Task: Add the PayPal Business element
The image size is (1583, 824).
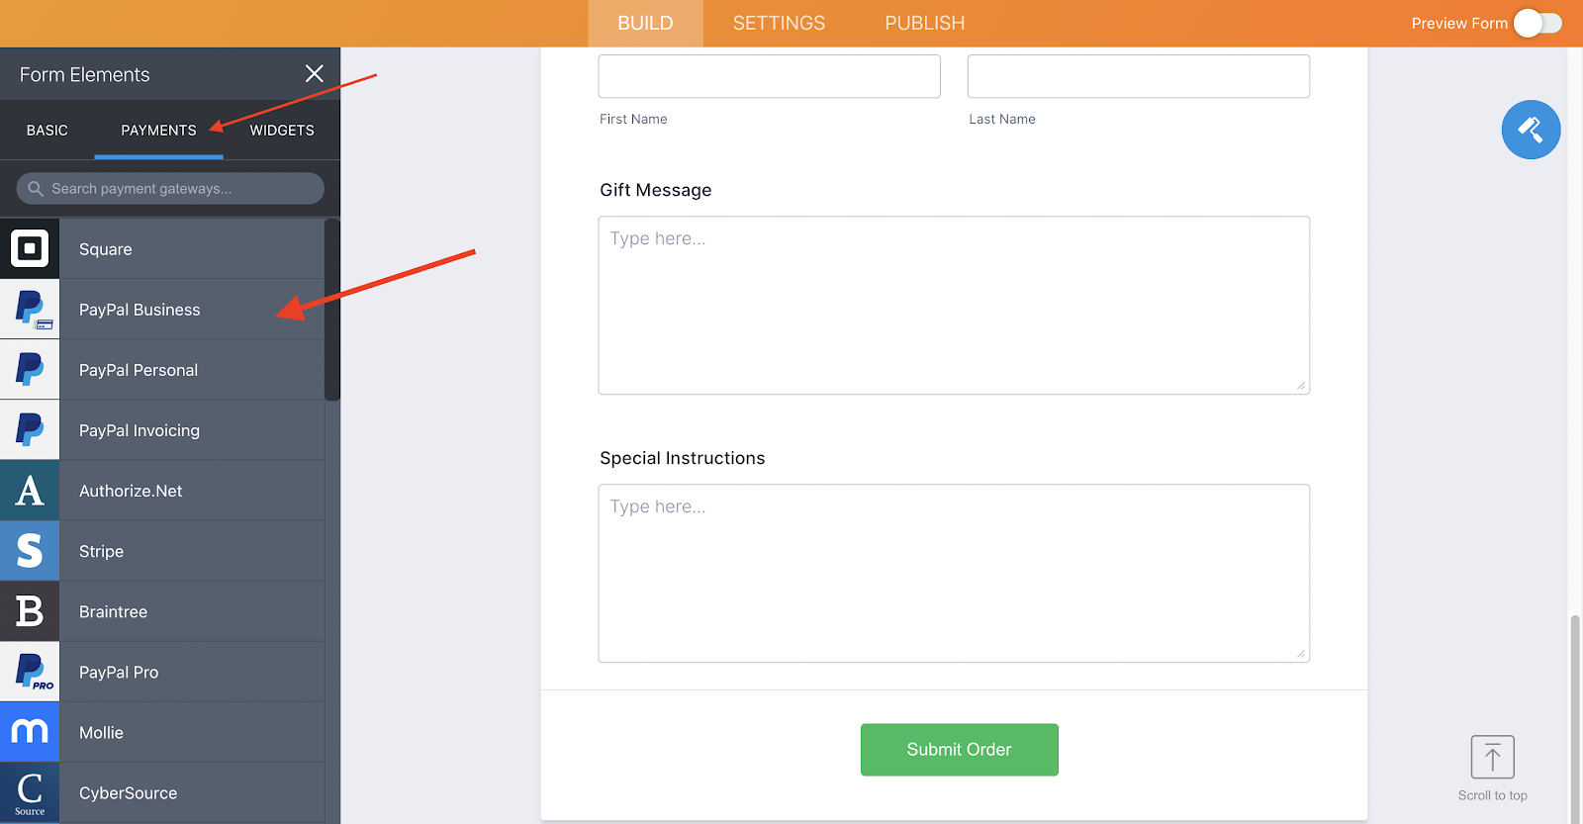Action: click(162, 310)
